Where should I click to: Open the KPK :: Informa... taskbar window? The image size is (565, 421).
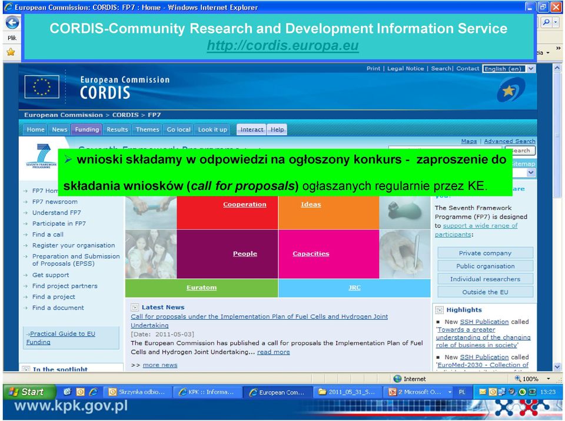[x=207, y=392]
